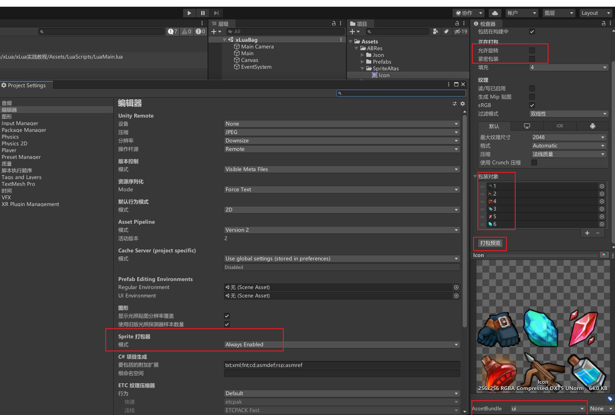Open the Layout dropdown menu
The height and width of the screenshot is (415, 615).
pyautogui.click(x=595, y=13)
